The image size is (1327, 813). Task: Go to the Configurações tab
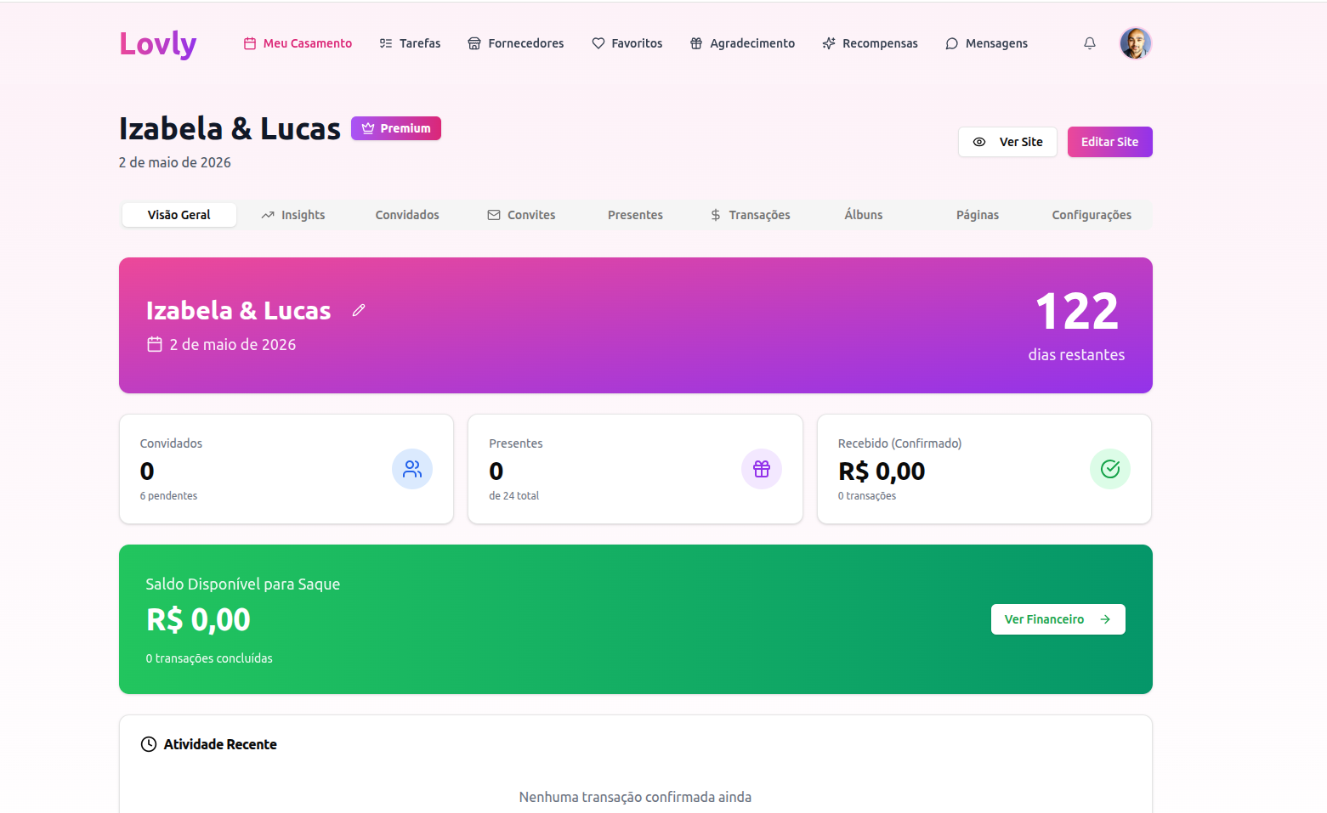tap(1091, 215)
